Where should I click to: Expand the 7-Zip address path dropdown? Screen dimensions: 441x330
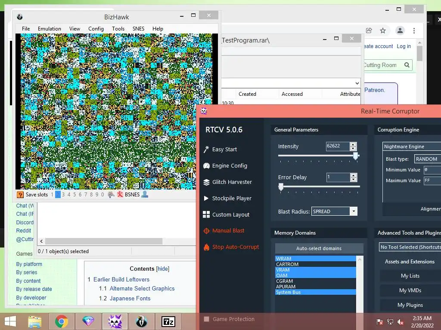click(x=357, y=83)
